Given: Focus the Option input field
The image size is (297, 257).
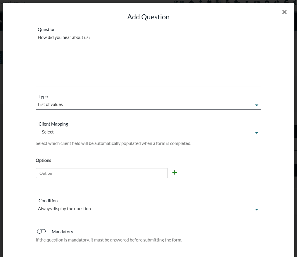Looking at the screenshot, I should pos(101,173).
